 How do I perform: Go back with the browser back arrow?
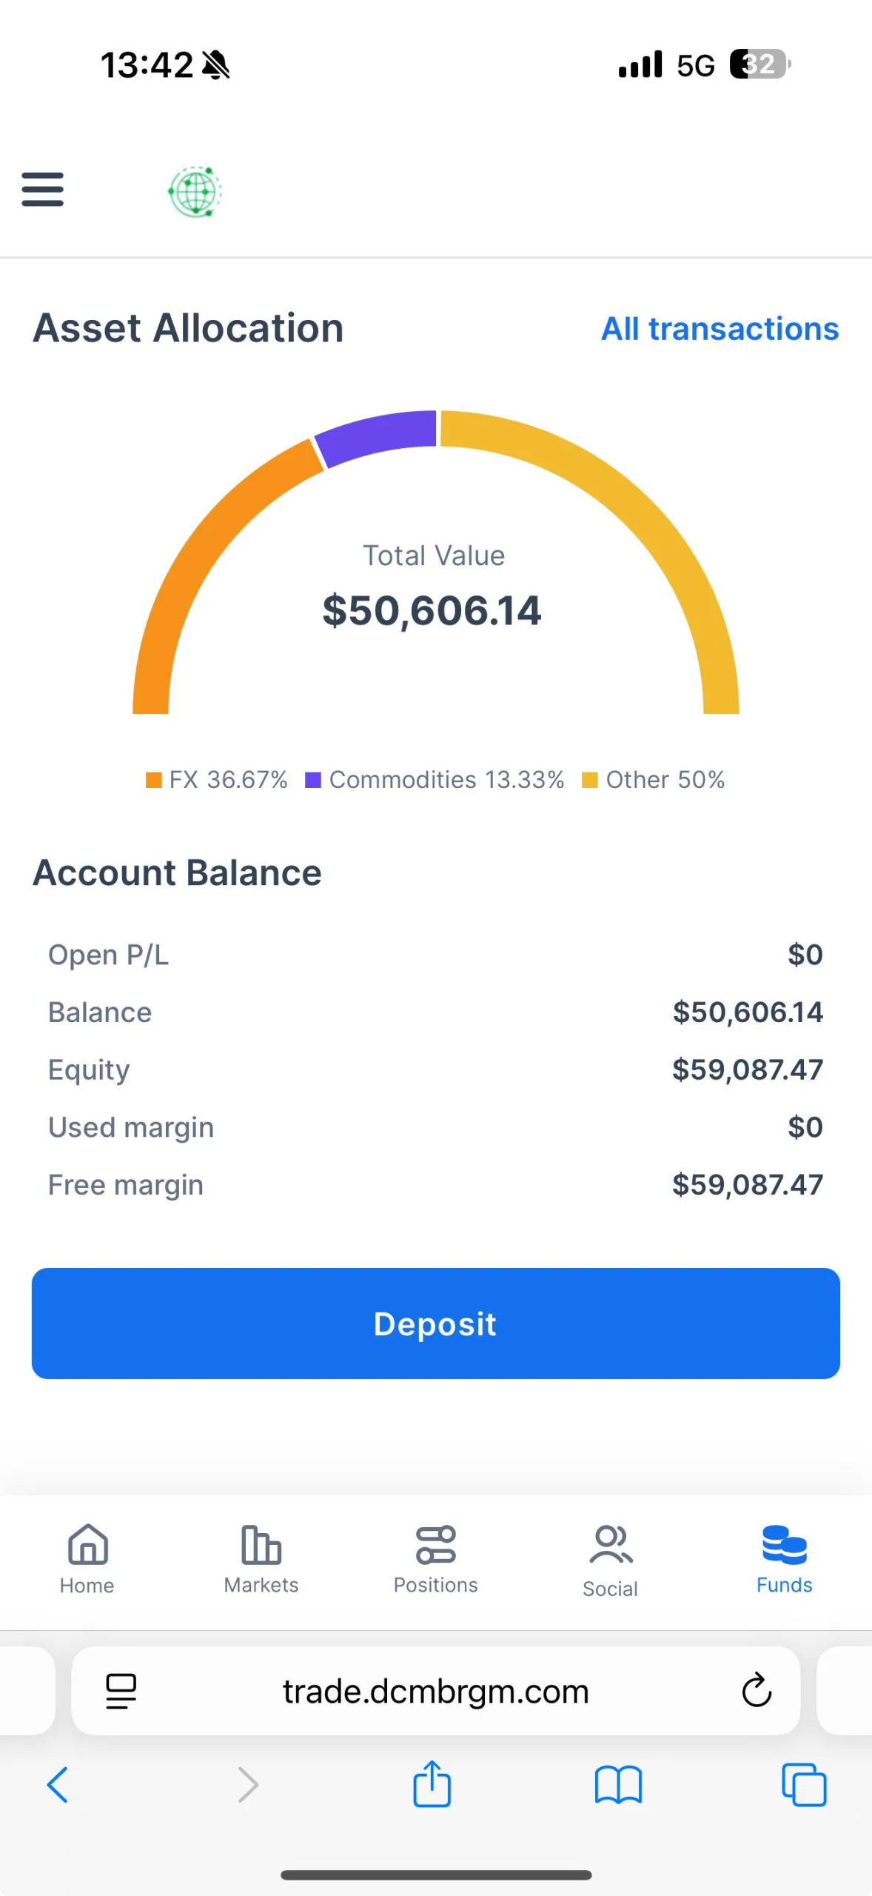[x=58, y=1785]
